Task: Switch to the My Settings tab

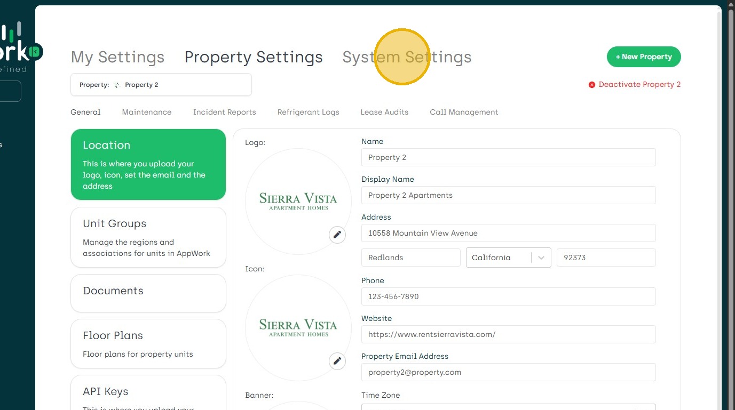Action: (x=117, y=57)
